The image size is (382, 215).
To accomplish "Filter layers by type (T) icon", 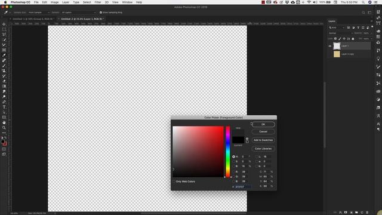I will (x=358, y=27).
